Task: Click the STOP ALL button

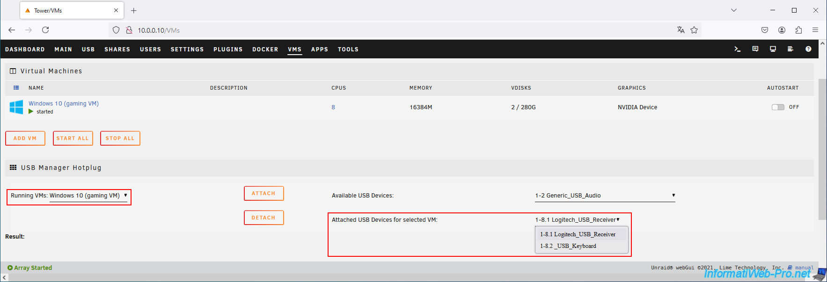Action: [120, 138]
